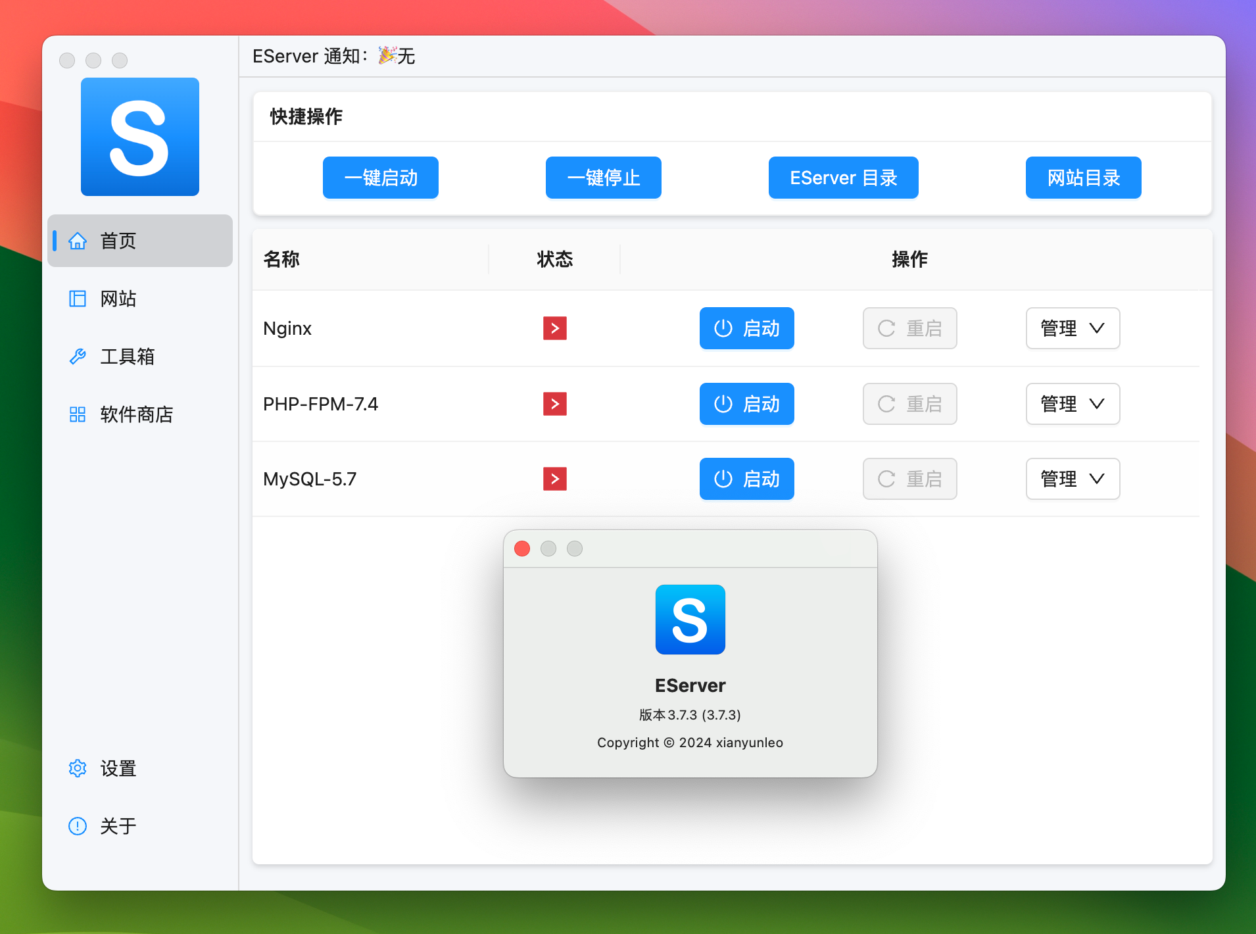Click the 状态 column header
Screen dimensions: 1256x934
(x=555, y=259)
